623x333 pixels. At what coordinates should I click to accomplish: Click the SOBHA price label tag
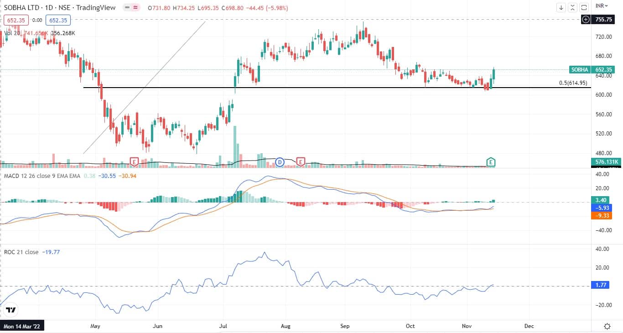[580, 70]
